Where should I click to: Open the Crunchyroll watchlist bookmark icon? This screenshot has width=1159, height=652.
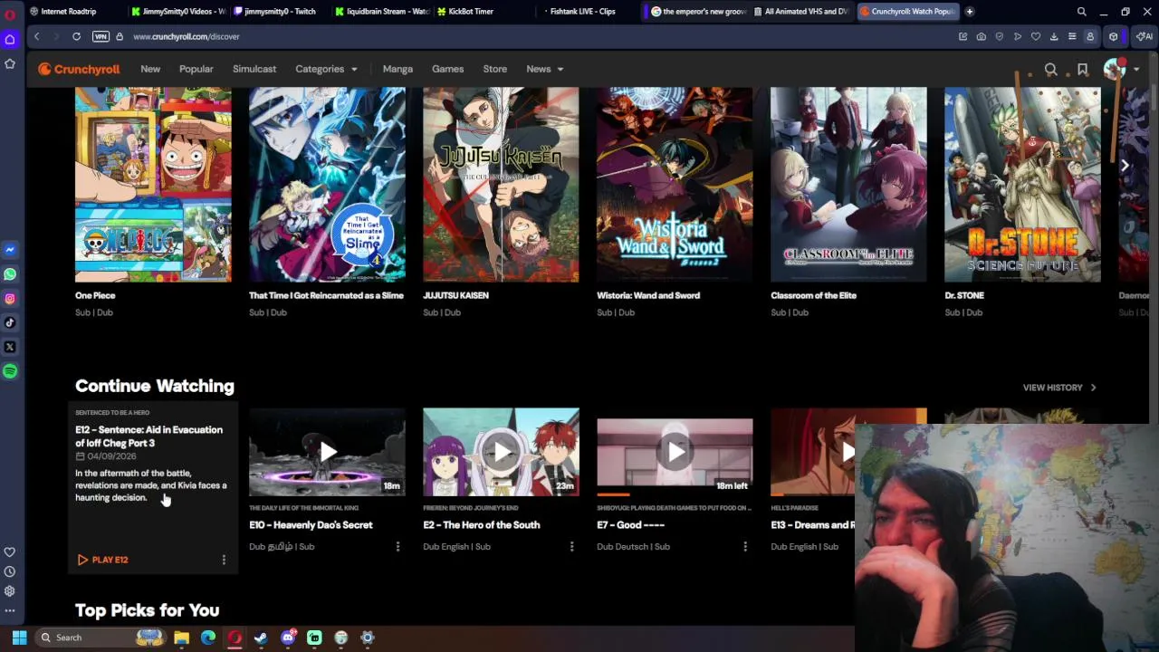(x=1082, y=70)
